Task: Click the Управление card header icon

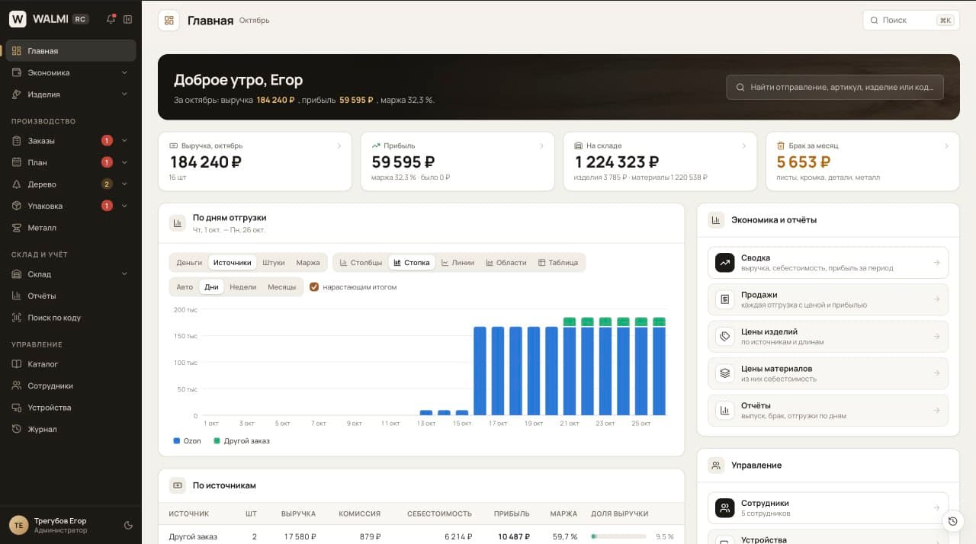Action: click(716, 465)
